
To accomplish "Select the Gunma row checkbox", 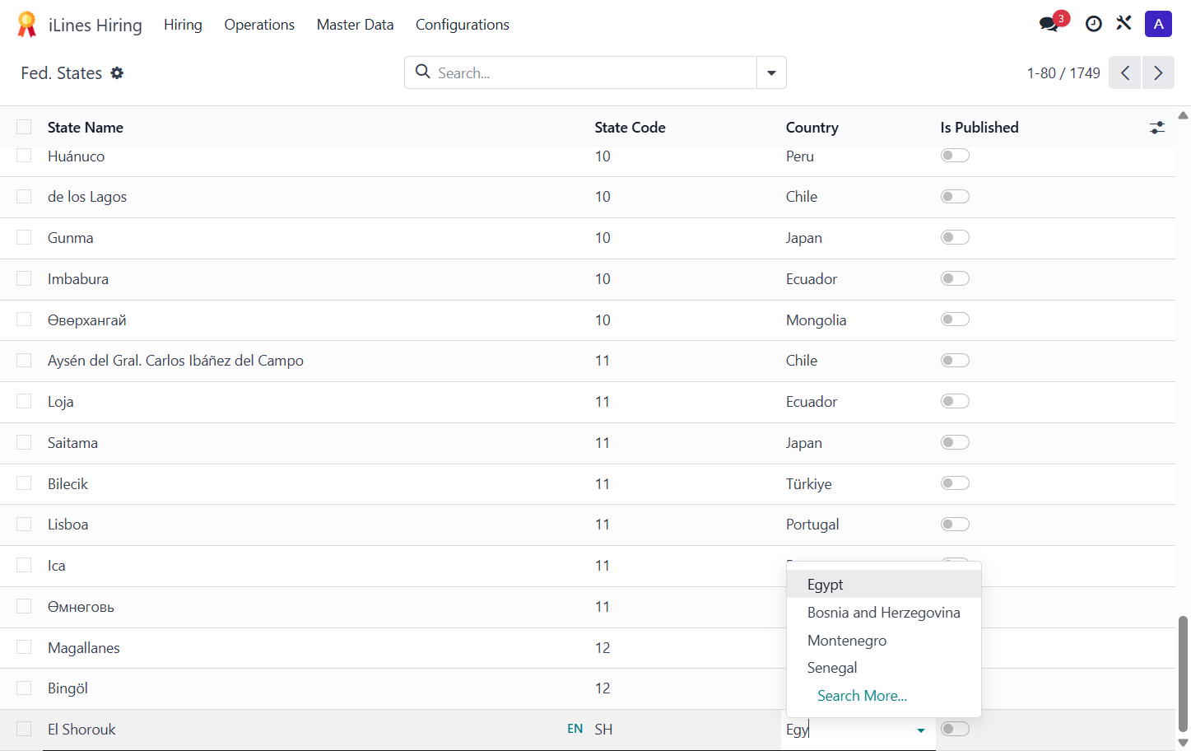I will pyautogui.click(x=24, y=237).
